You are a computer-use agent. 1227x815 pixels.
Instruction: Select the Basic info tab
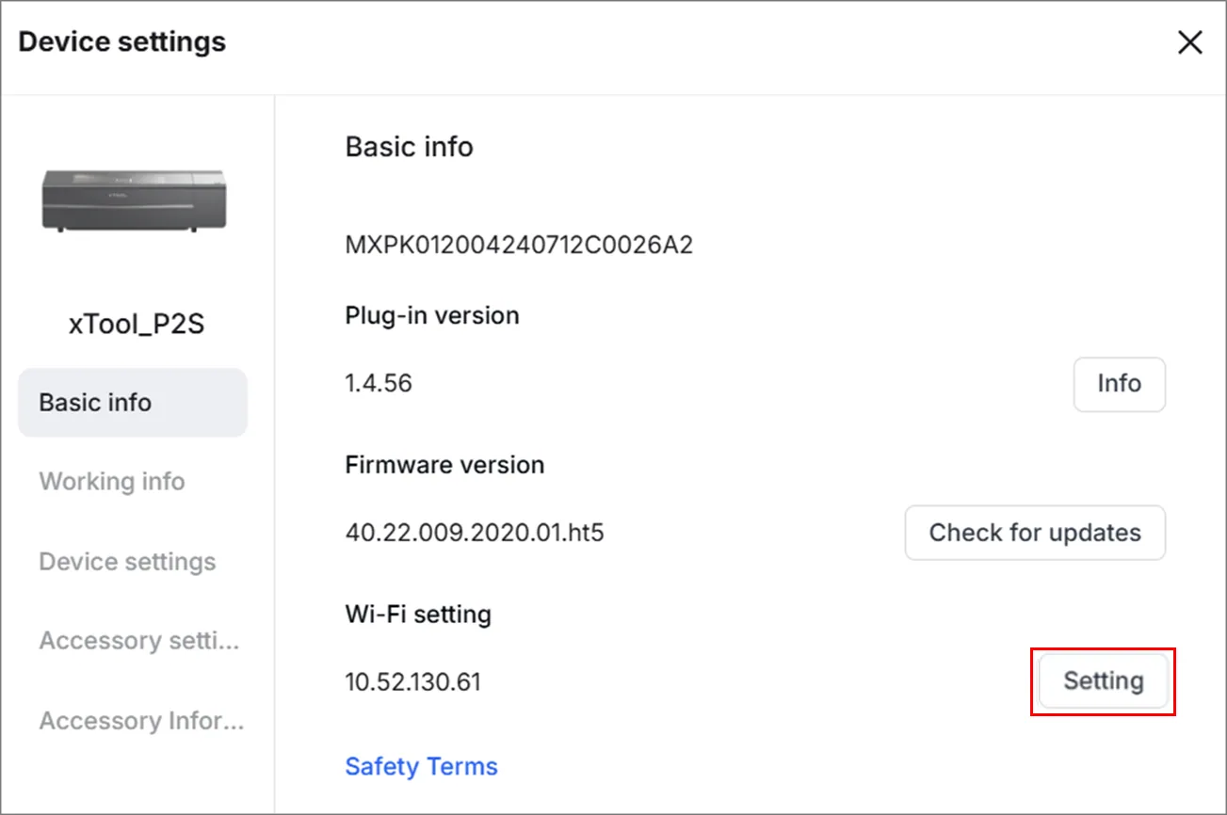pos(133,403)
